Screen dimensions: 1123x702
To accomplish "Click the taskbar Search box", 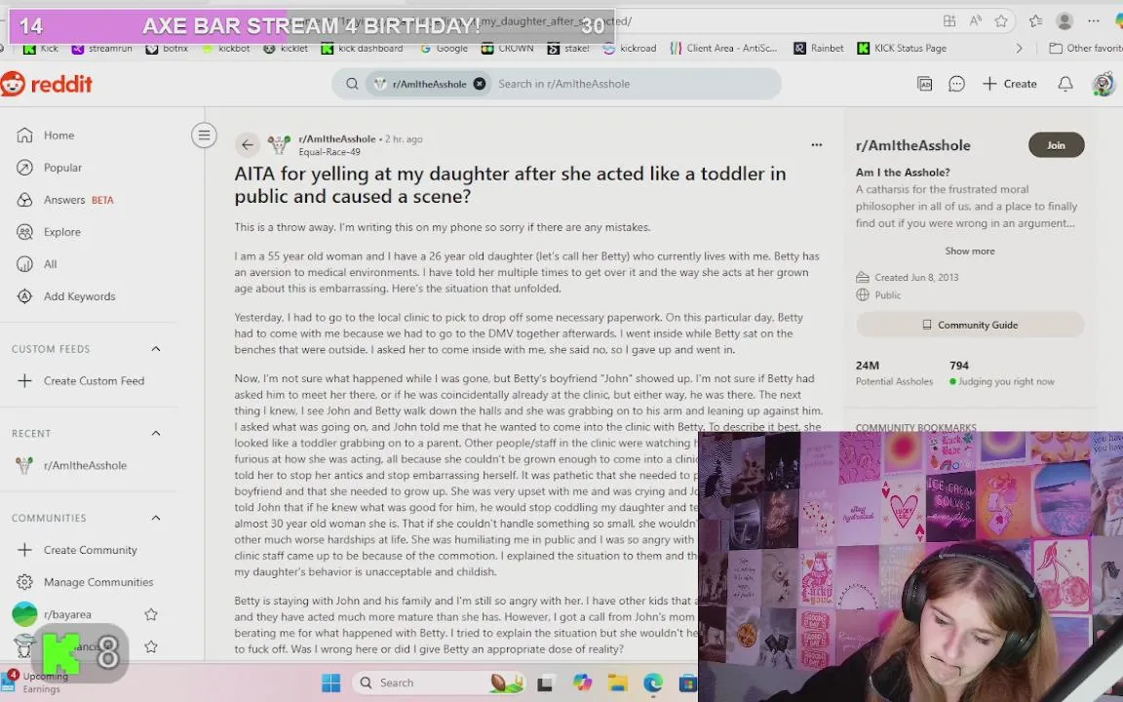I will pos(439,683).
